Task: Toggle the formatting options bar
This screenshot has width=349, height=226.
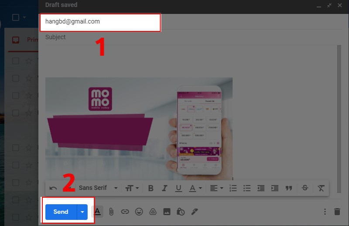Action: pos(97,212)
